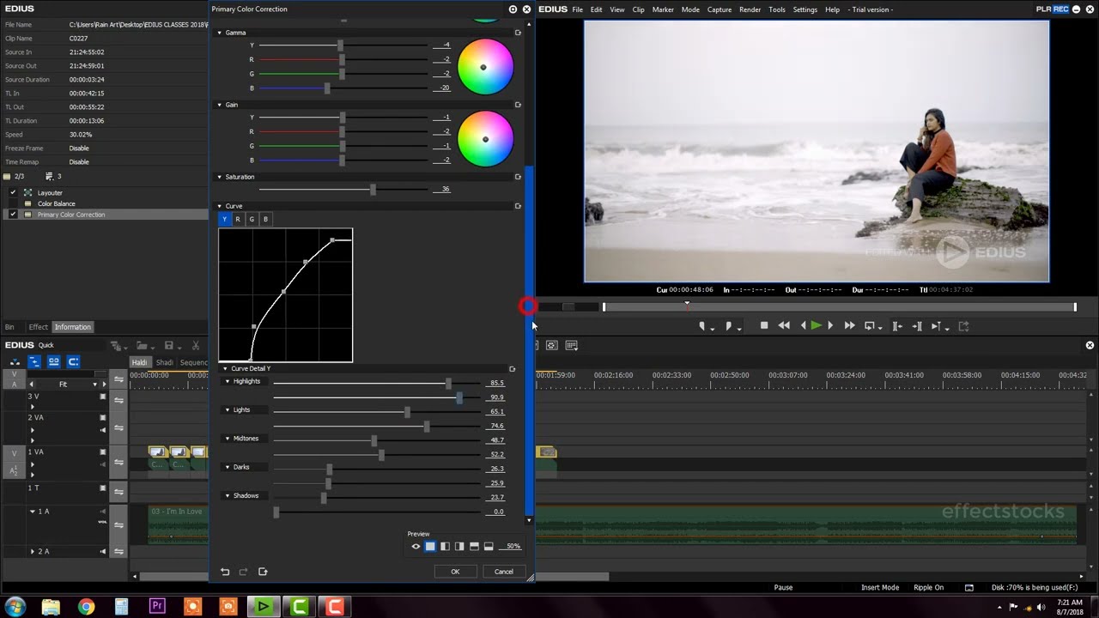The image size is (1099, 618).
Task: Click the Set In point icon
Action: [x=703, y=326]
